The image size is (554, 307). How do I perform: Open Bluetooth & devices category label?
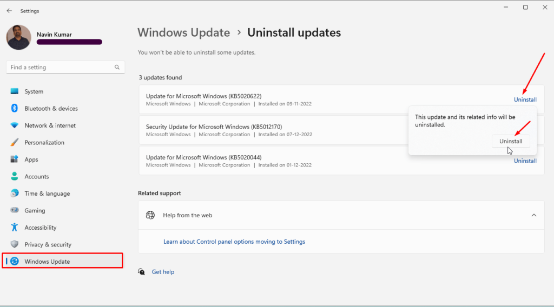[51, 108]
